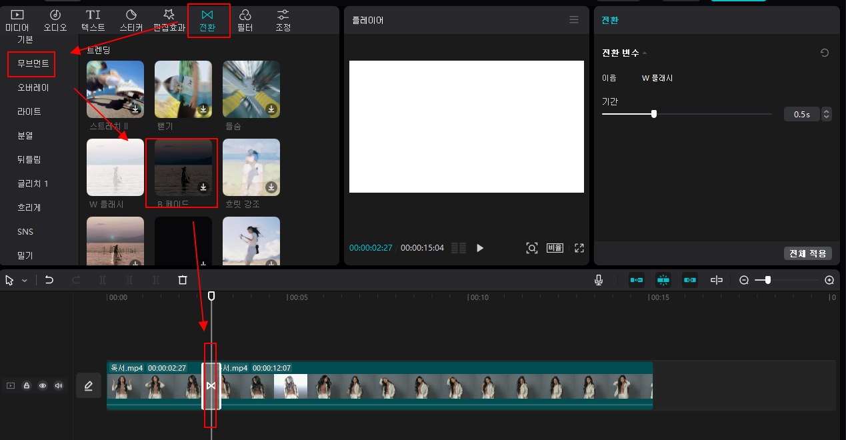
Task: Redo the last undone action
Action: 76,280
